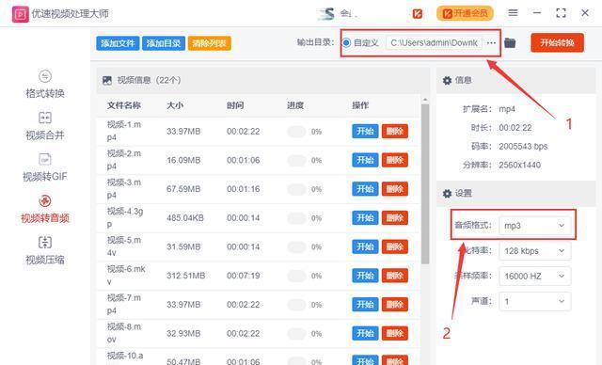Start conversion for 视频-3.mp4
Screen dimensions: 602x365
tap(365, 189)
